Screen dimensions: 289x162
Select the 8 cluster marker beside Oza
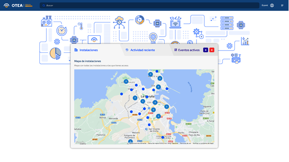tap(158, 87)
